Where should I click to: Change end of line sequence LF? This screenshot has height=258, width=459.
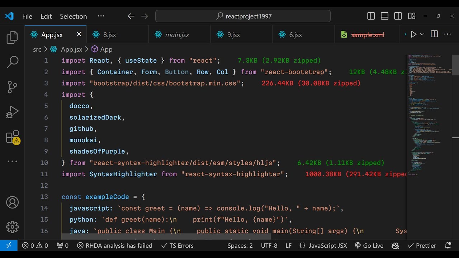point(288,245)
